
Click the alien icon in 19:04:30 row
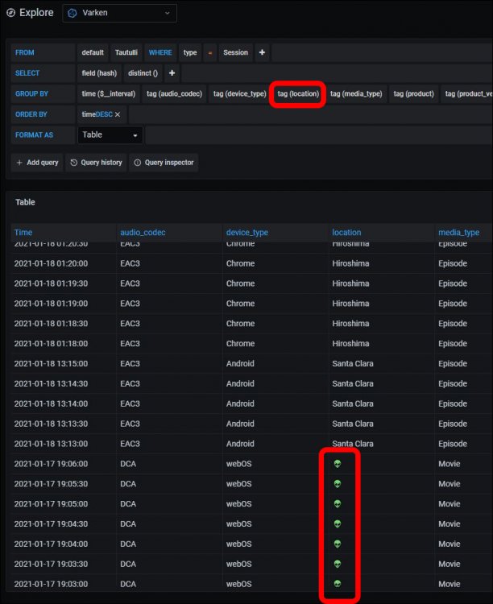338,524
